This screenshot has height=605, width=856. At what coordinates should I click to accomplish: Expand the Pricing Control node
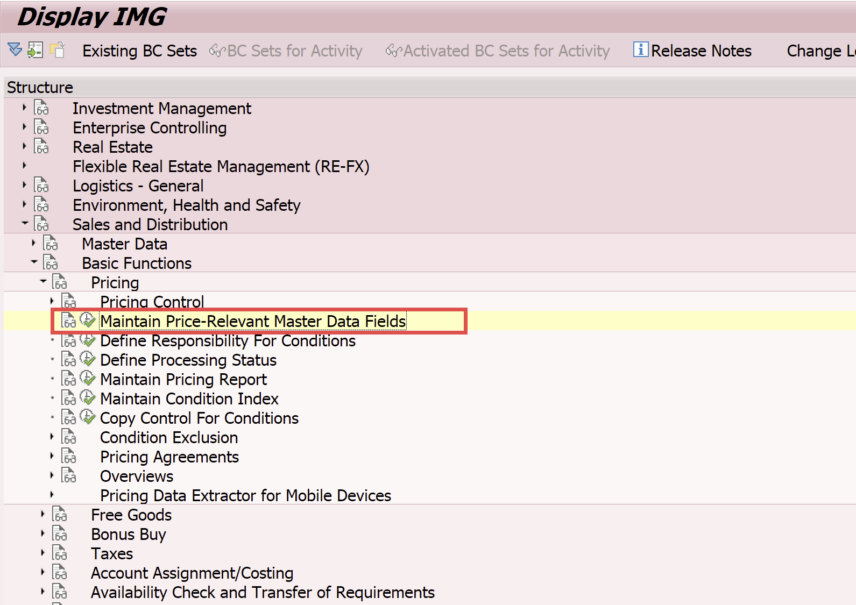pos(52,301)
